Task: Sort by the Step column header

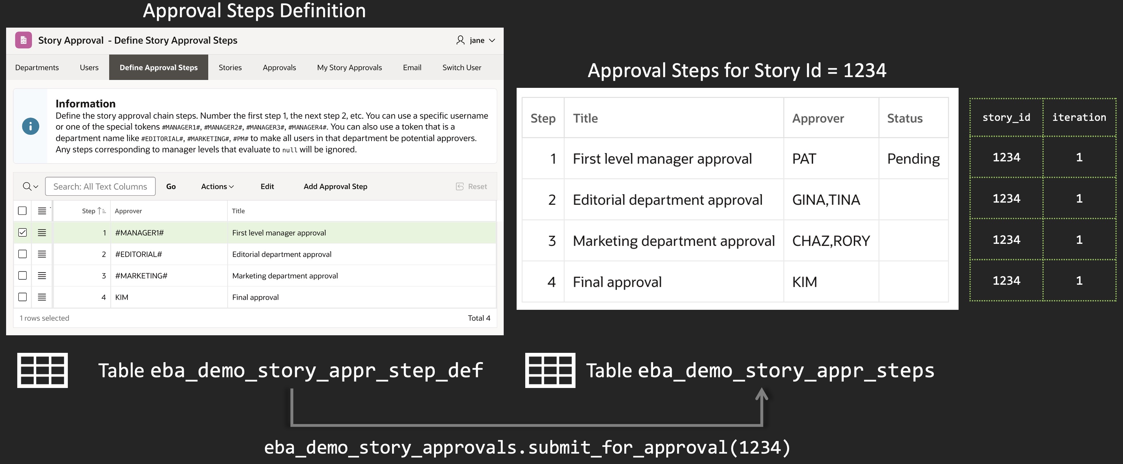Action: [88, 211]
